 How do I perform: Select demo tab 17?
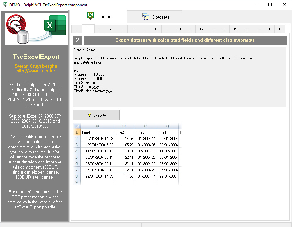258,29
